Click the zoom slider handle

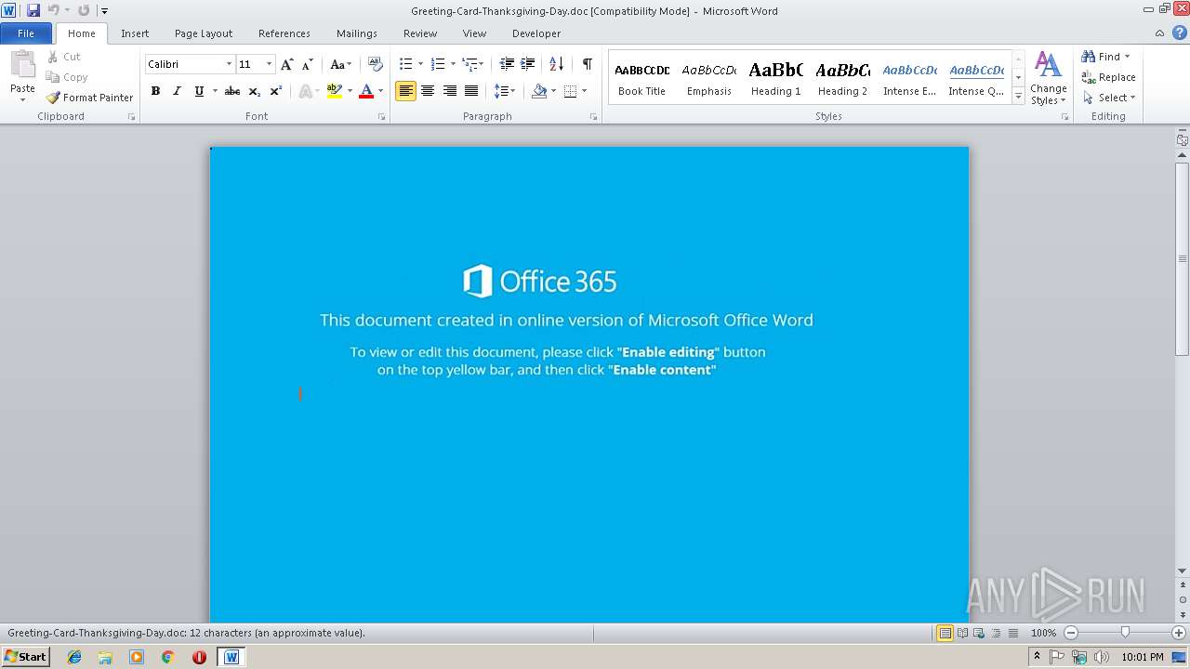tap(1125, 633)
